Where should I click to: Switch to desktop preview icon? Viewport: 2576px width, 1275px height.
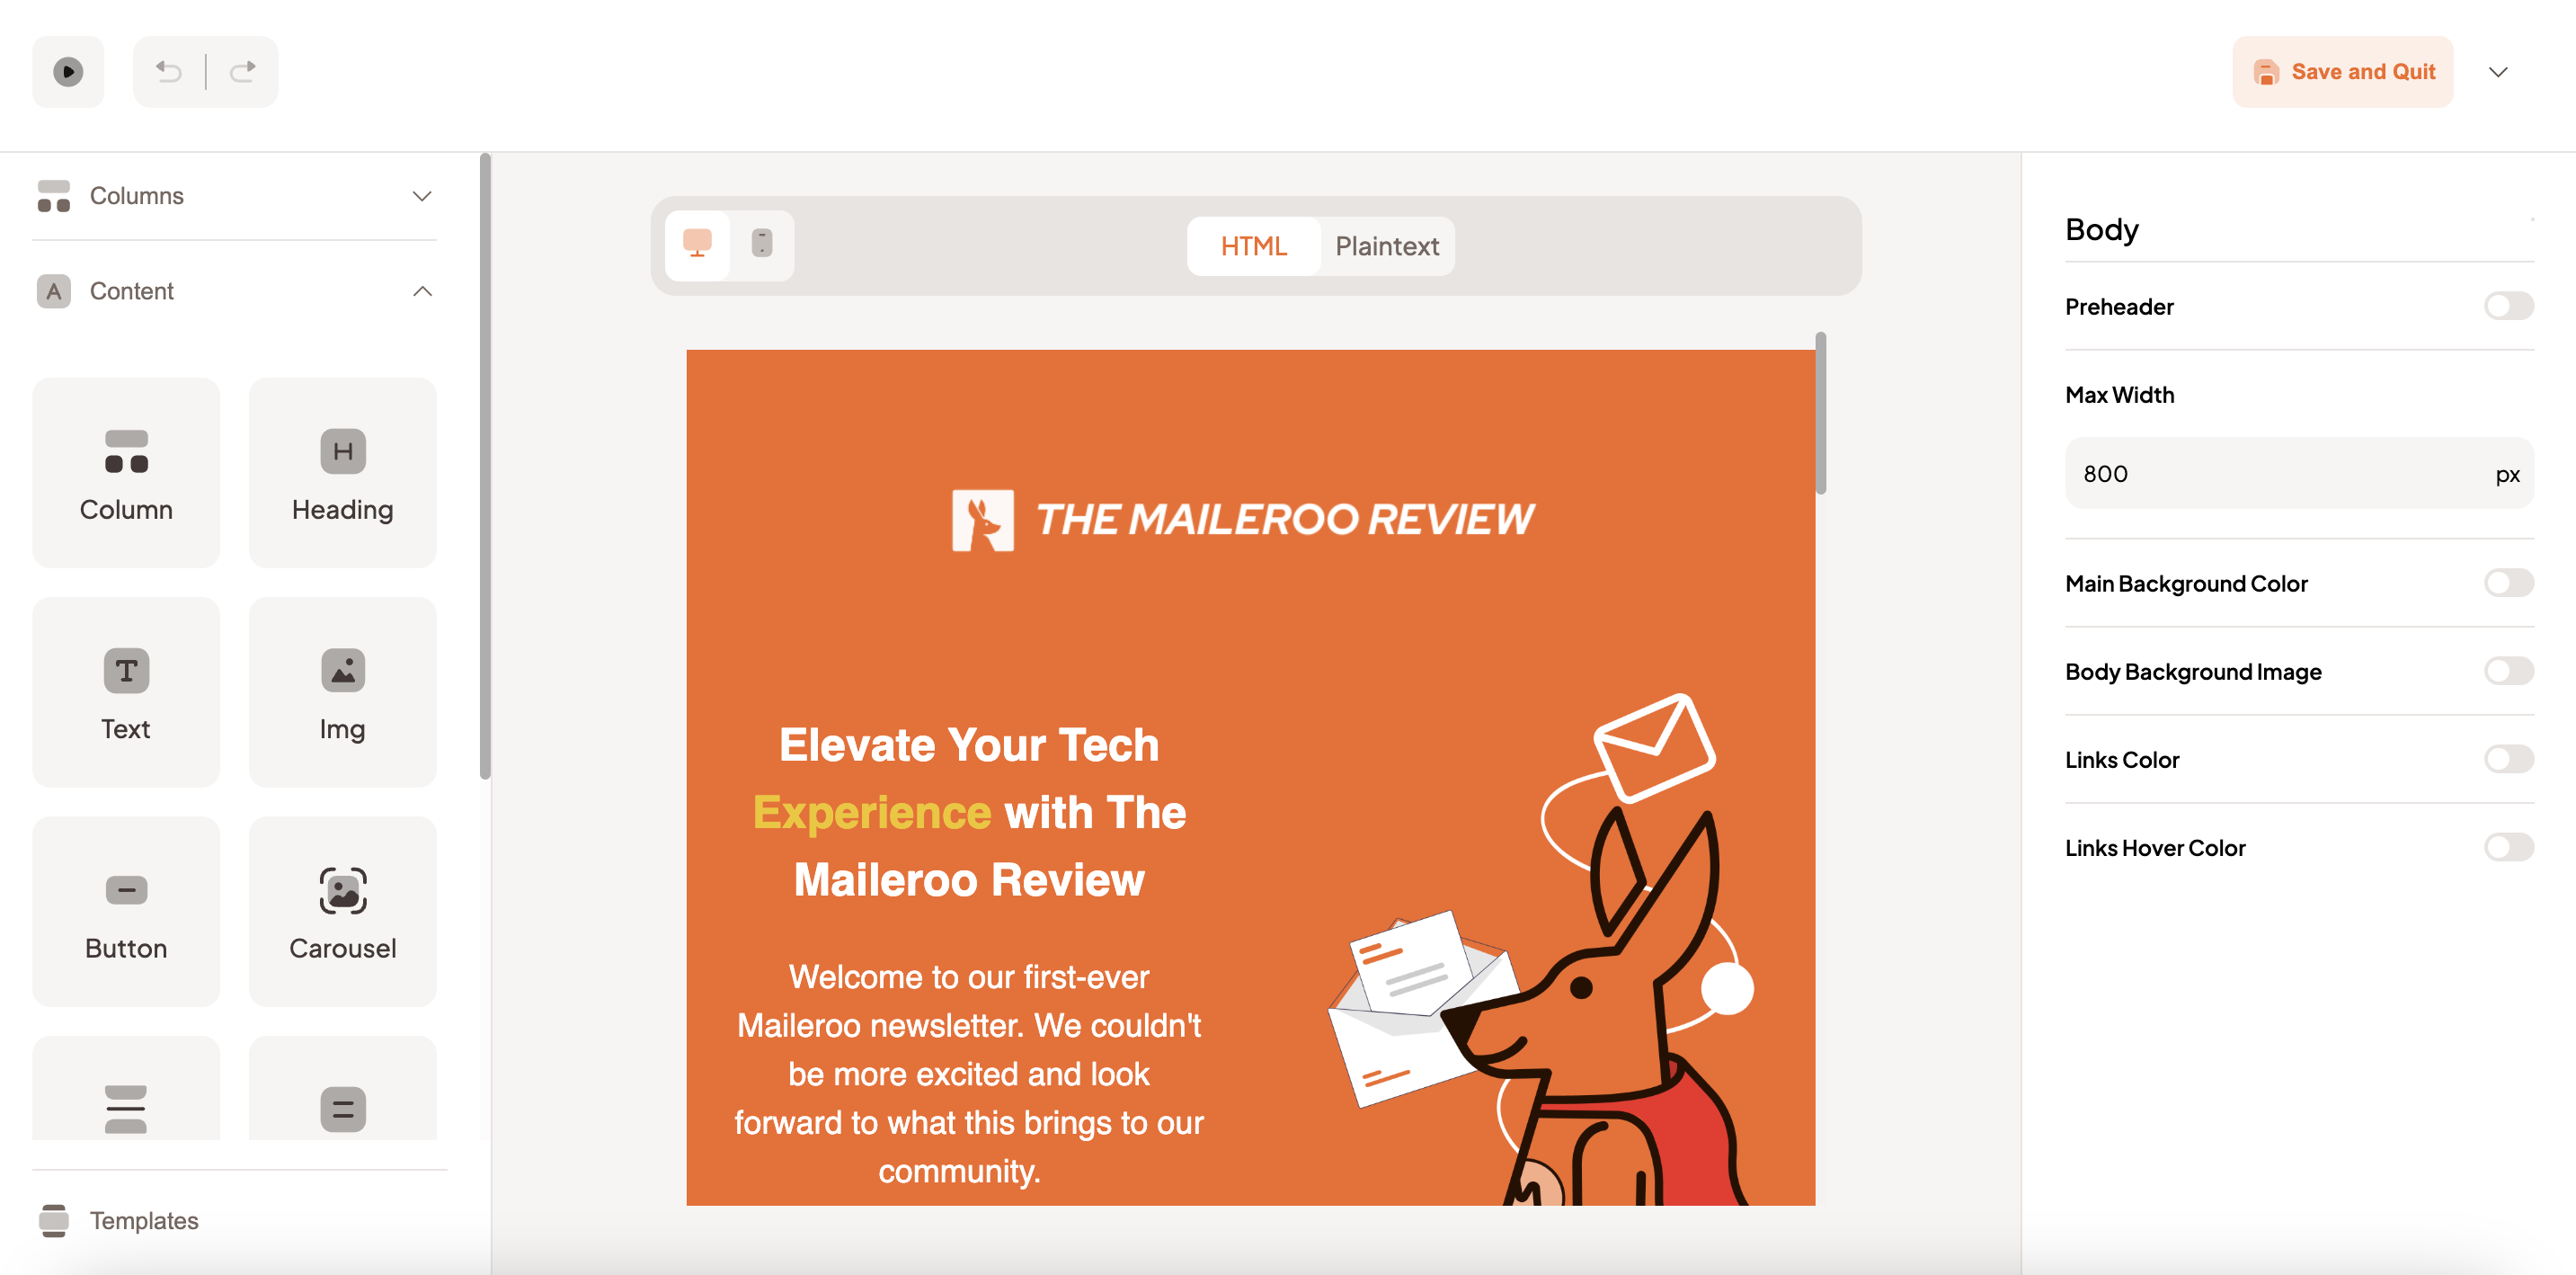click(697, 245)
